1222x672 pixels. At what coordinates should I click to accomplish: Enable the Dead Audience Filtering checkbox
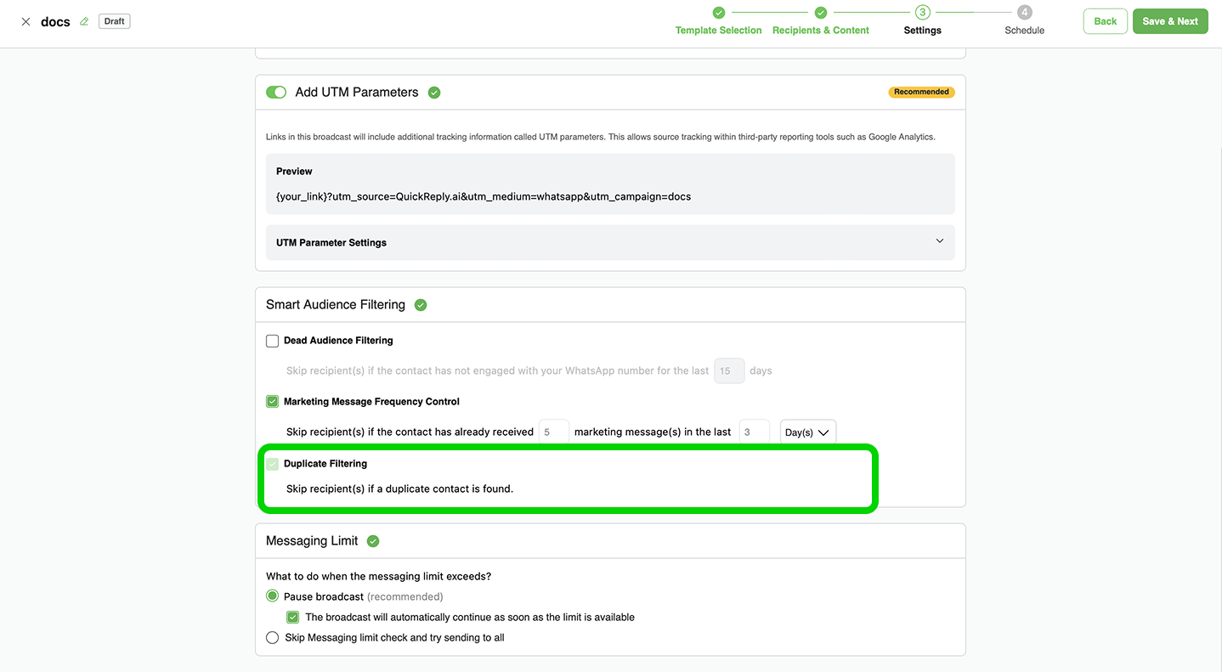point(273,341)
